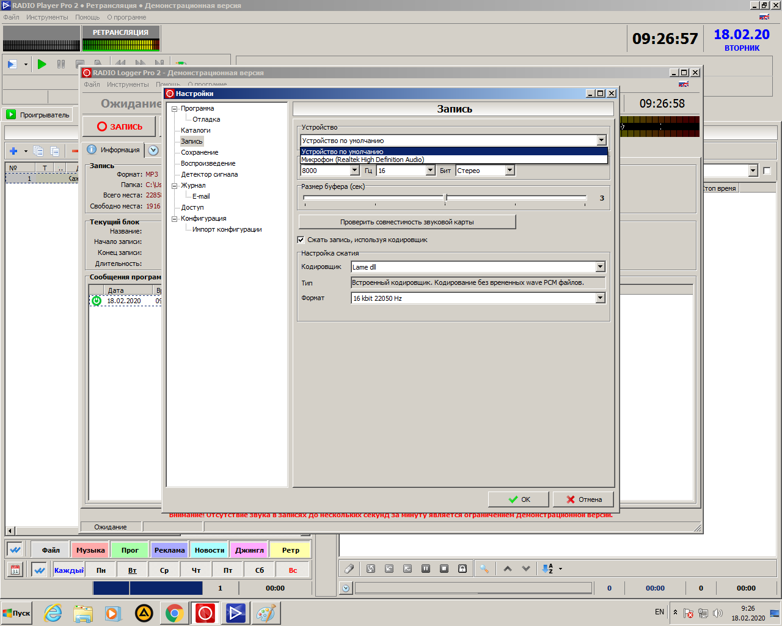Open the sample rate 8000 dropdown
The height and width of the screenshot is (626, 782).
(354, 171)
